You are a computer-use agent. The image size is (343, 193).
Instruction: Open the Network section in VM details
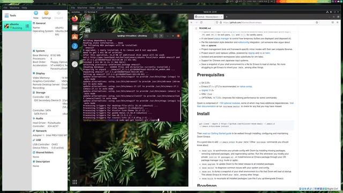coord(41,131)
